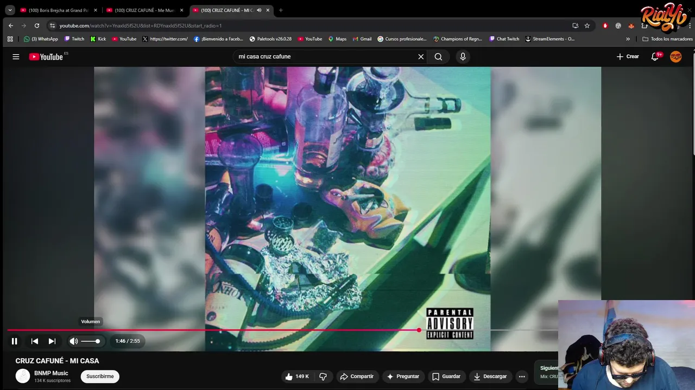
Task: Open the Crear menu
Action: tap(628, 56)
